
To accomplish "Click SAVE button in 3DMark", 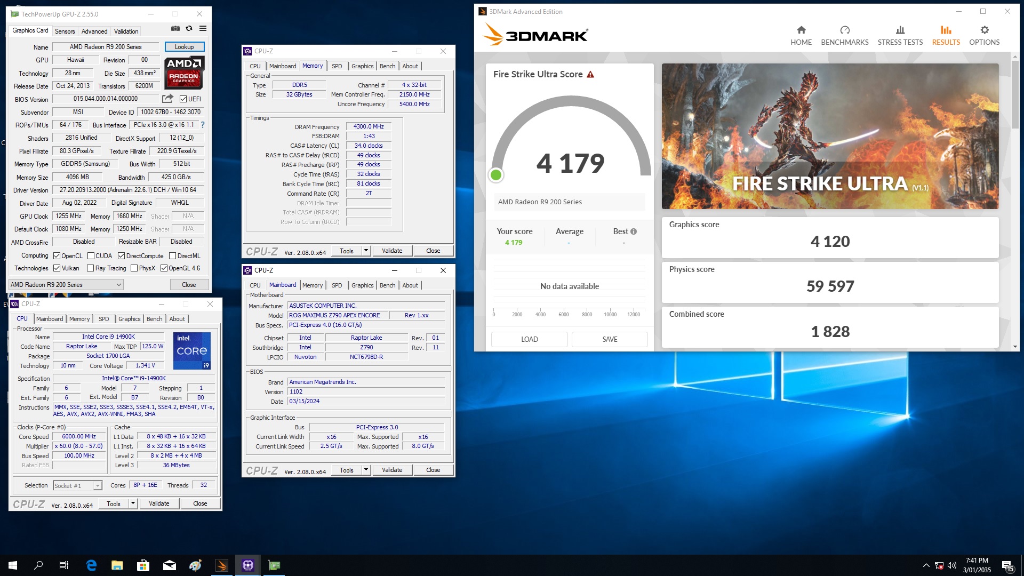I will 610,339.
